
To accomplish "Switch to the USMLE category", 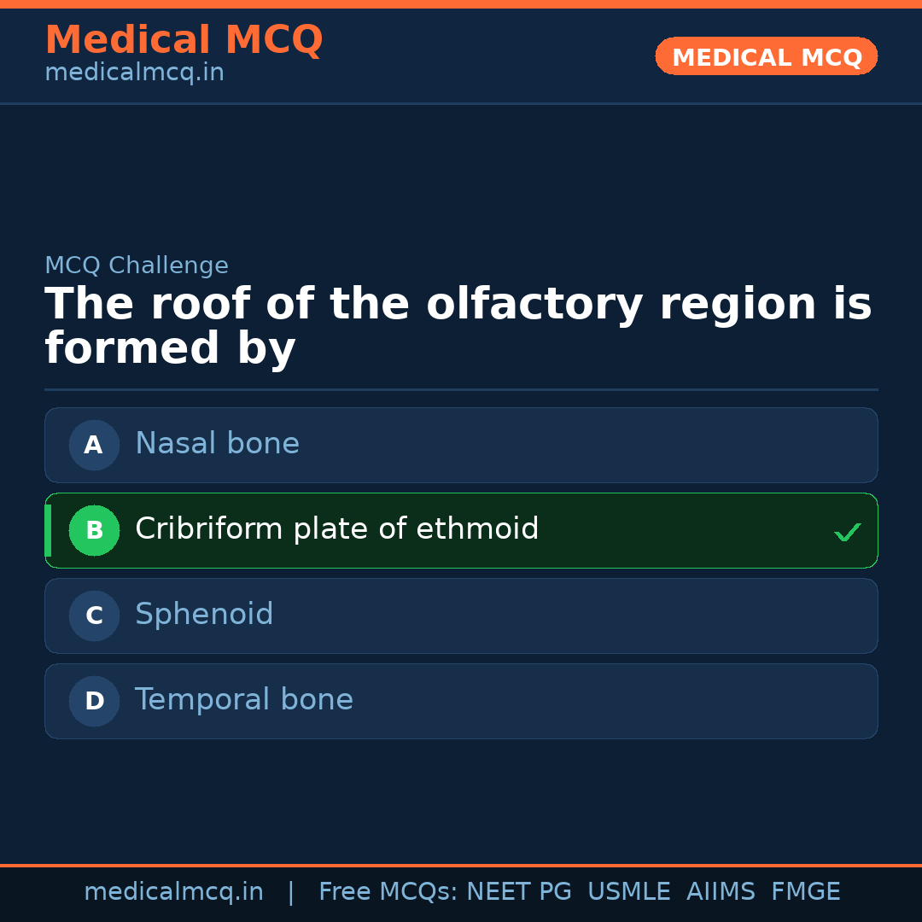I will [629, 890].
